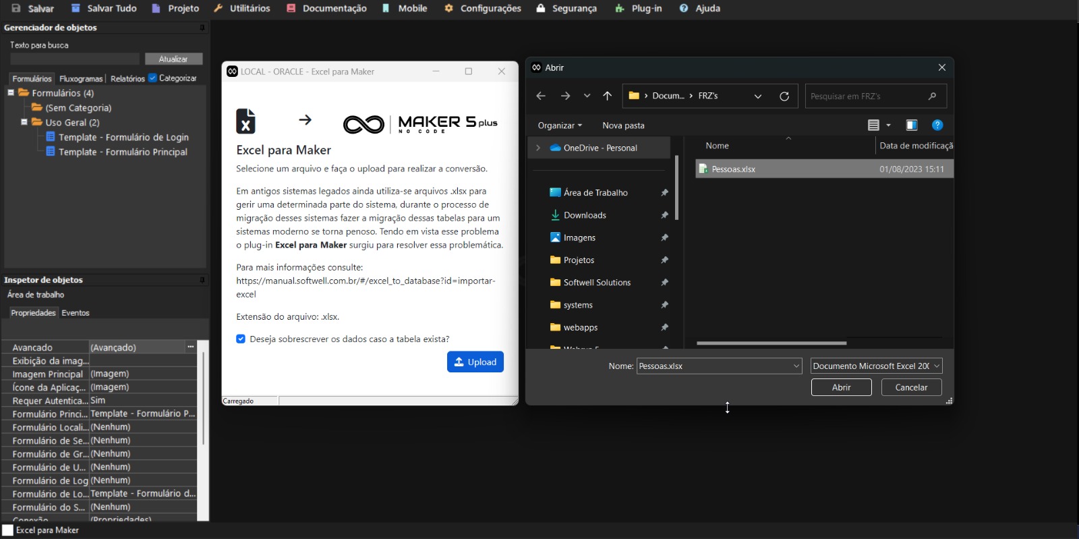Toggle the Categorizar checkbox

click(152, 78)
